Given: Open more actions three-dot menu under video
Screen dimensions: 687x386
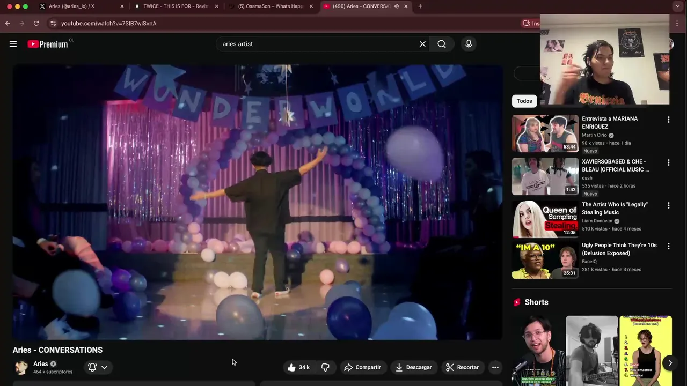Looking at the screenshot, I should pos(495,367).
